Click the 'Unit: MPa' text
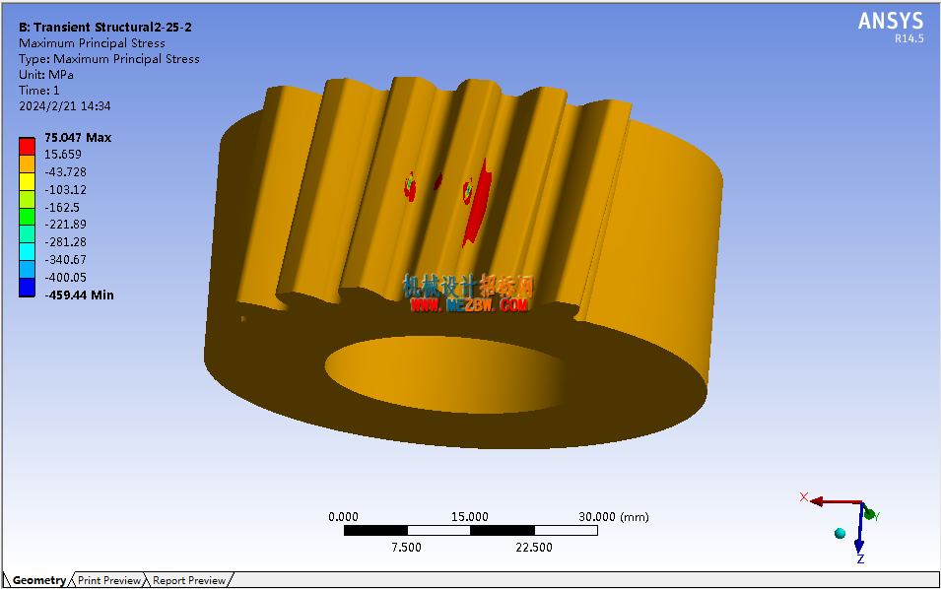This screenshot has height=589, width=941. pos(46,75)
